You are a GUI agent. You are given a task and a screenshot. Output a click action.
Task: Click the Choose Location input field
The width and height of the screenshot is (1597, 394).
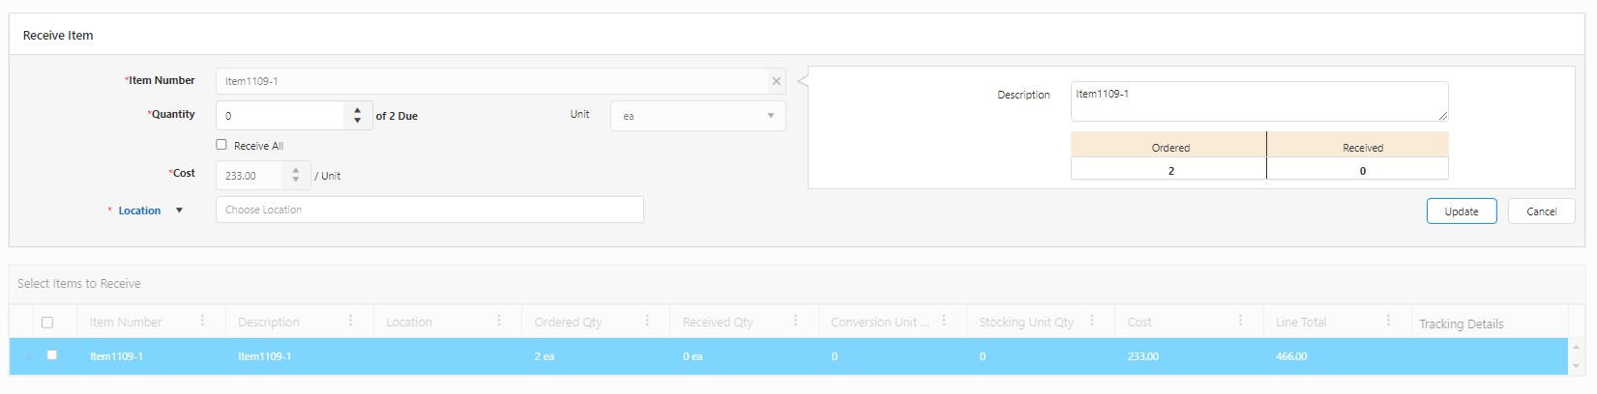429,210
